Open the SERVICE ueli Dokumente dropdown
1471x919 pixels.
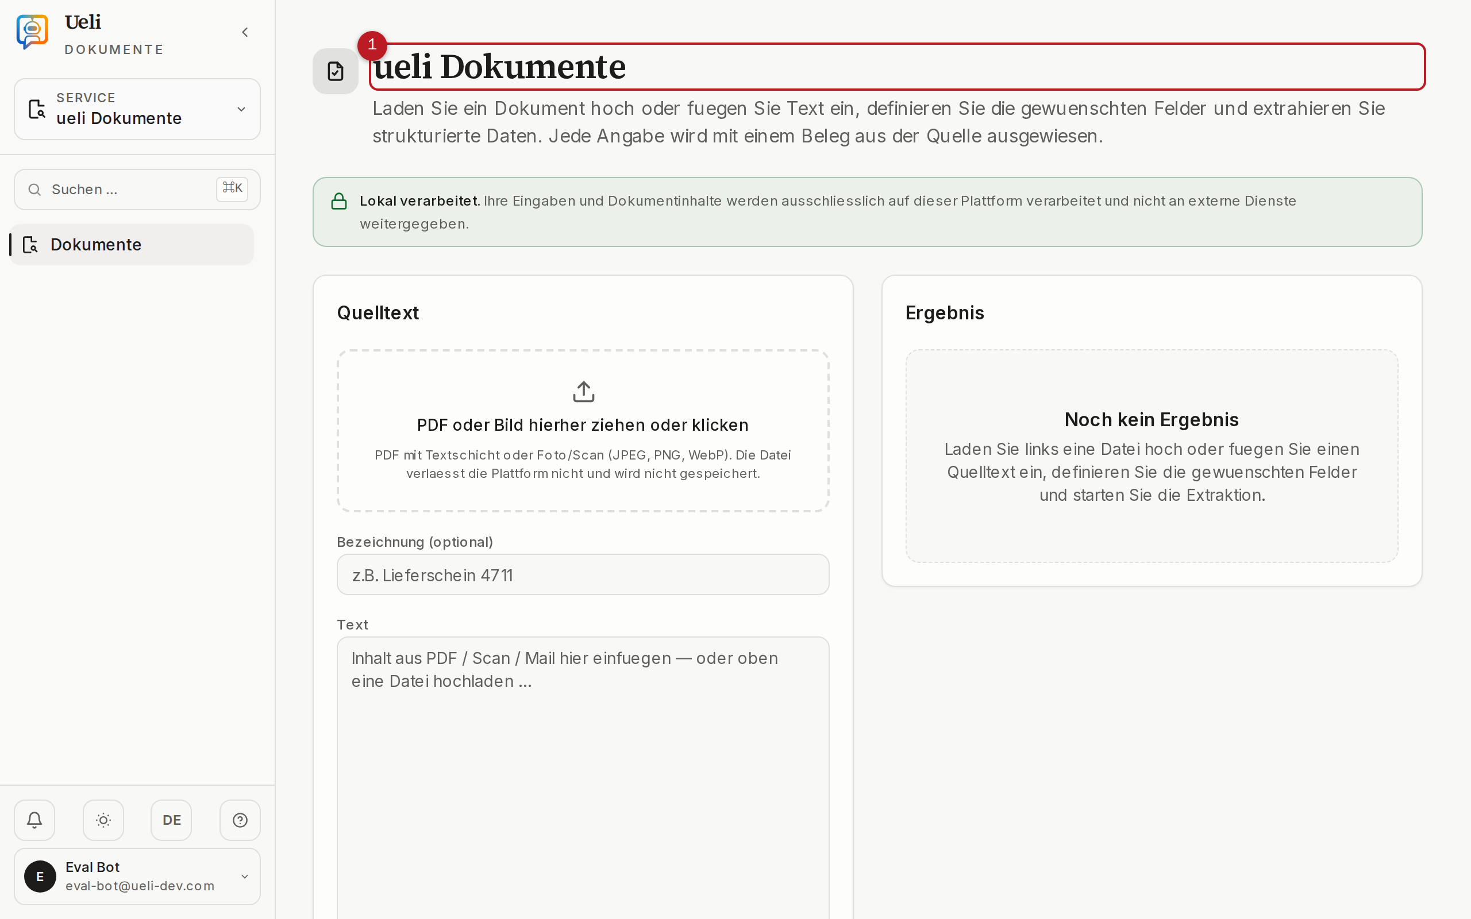point(137,109)
